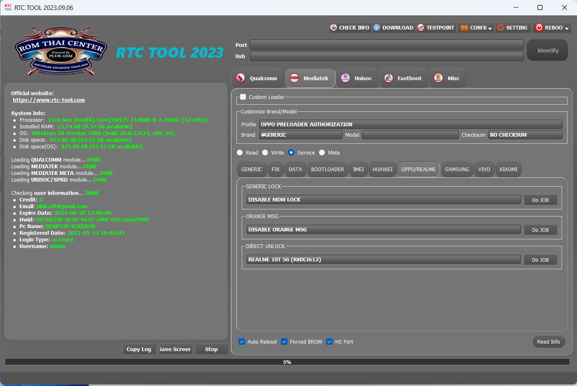
Task: Switch to the GENERIC tab
Action: (x=252, y=170)
